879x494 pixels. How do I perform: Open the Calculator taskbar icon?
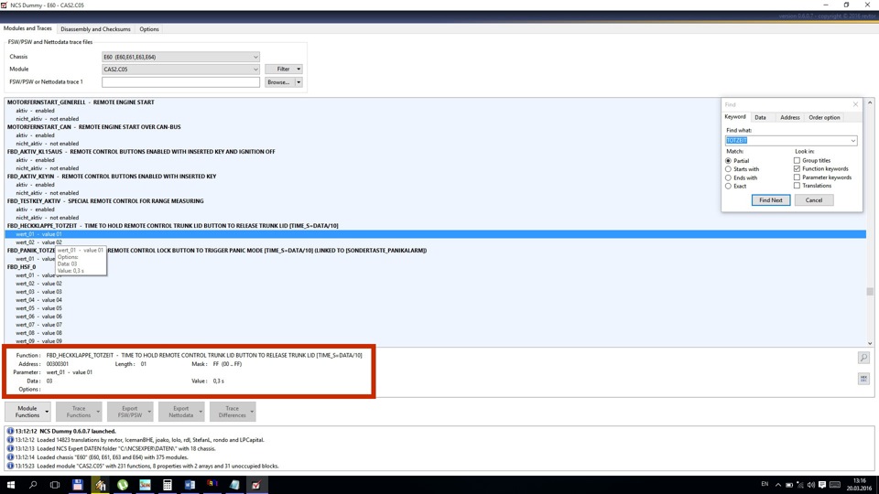[167, 485]
